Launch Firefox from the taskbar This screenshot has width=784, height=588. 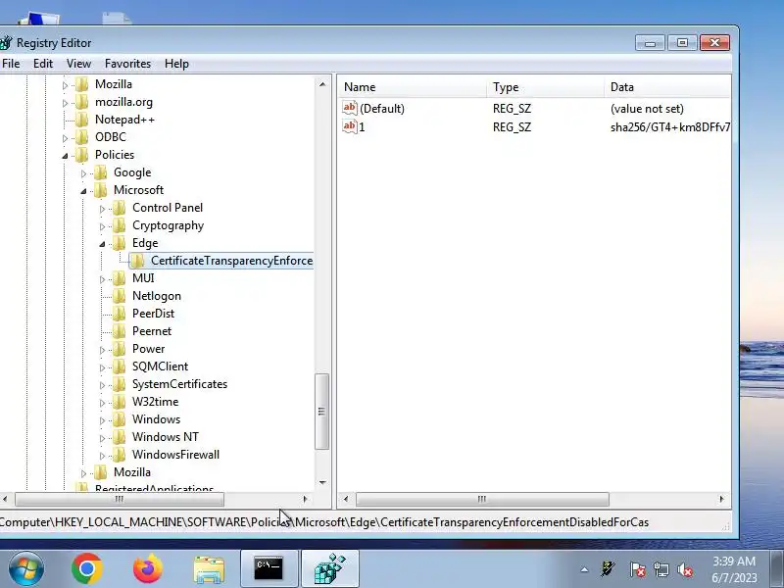tap(148, 568)
